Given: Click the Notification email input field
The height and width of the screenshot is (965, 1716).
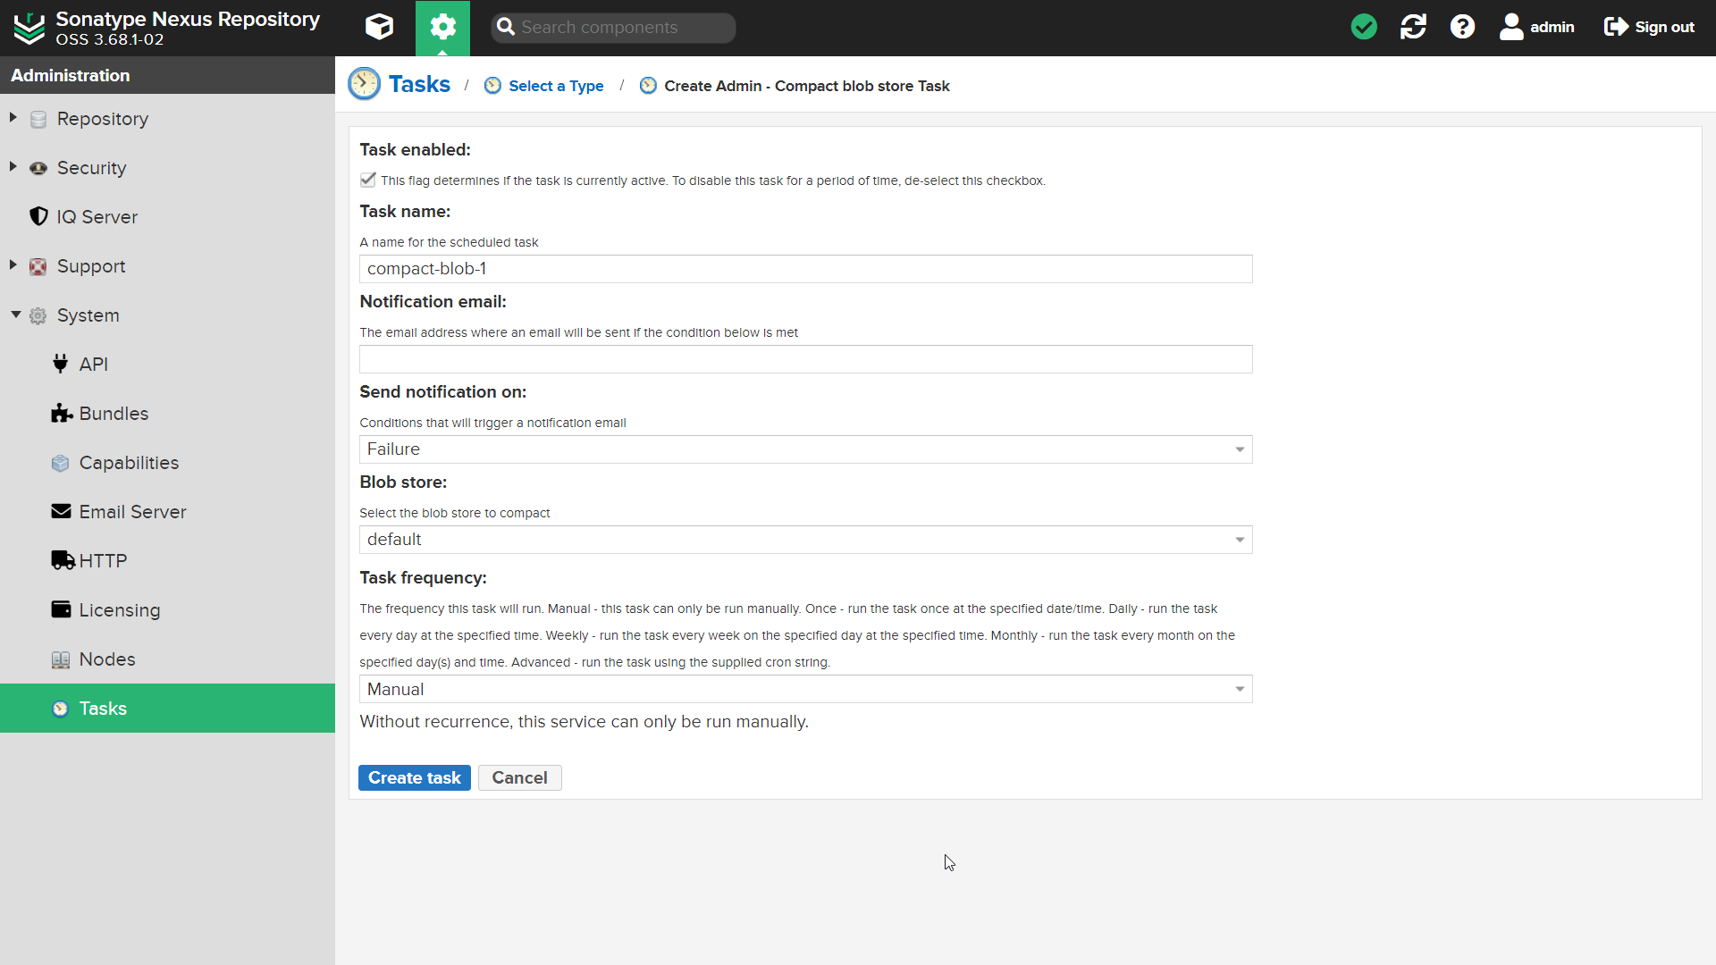Looking at the screenshot, I should pos(806,358).
